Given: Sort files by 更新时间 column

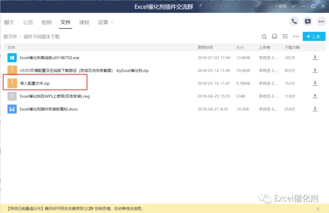Looking at the screenshot, I should [x=205, y=48].
